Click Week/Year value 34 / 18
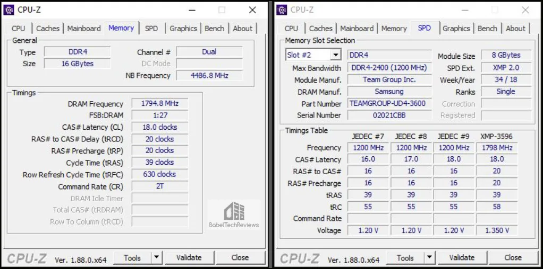This screenshot has width=543, height=269. tap(506, 80)
